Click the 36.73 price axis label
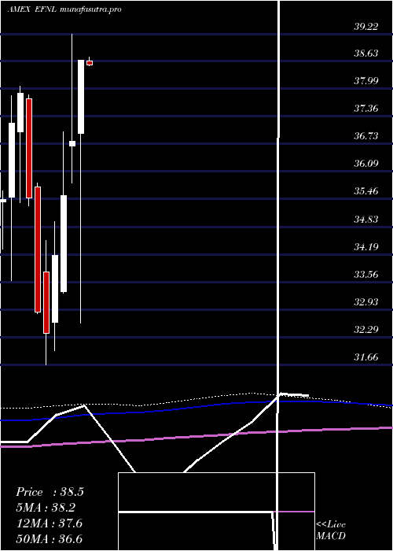Screen dimensions: 393x551 (365, 135)
